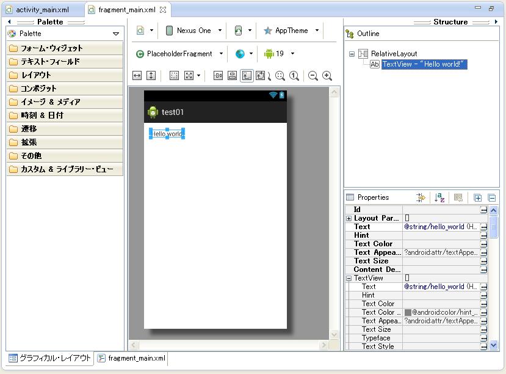Open ellipsis editor for Id property
Screen dimensions: 506x374
point(483,210)
